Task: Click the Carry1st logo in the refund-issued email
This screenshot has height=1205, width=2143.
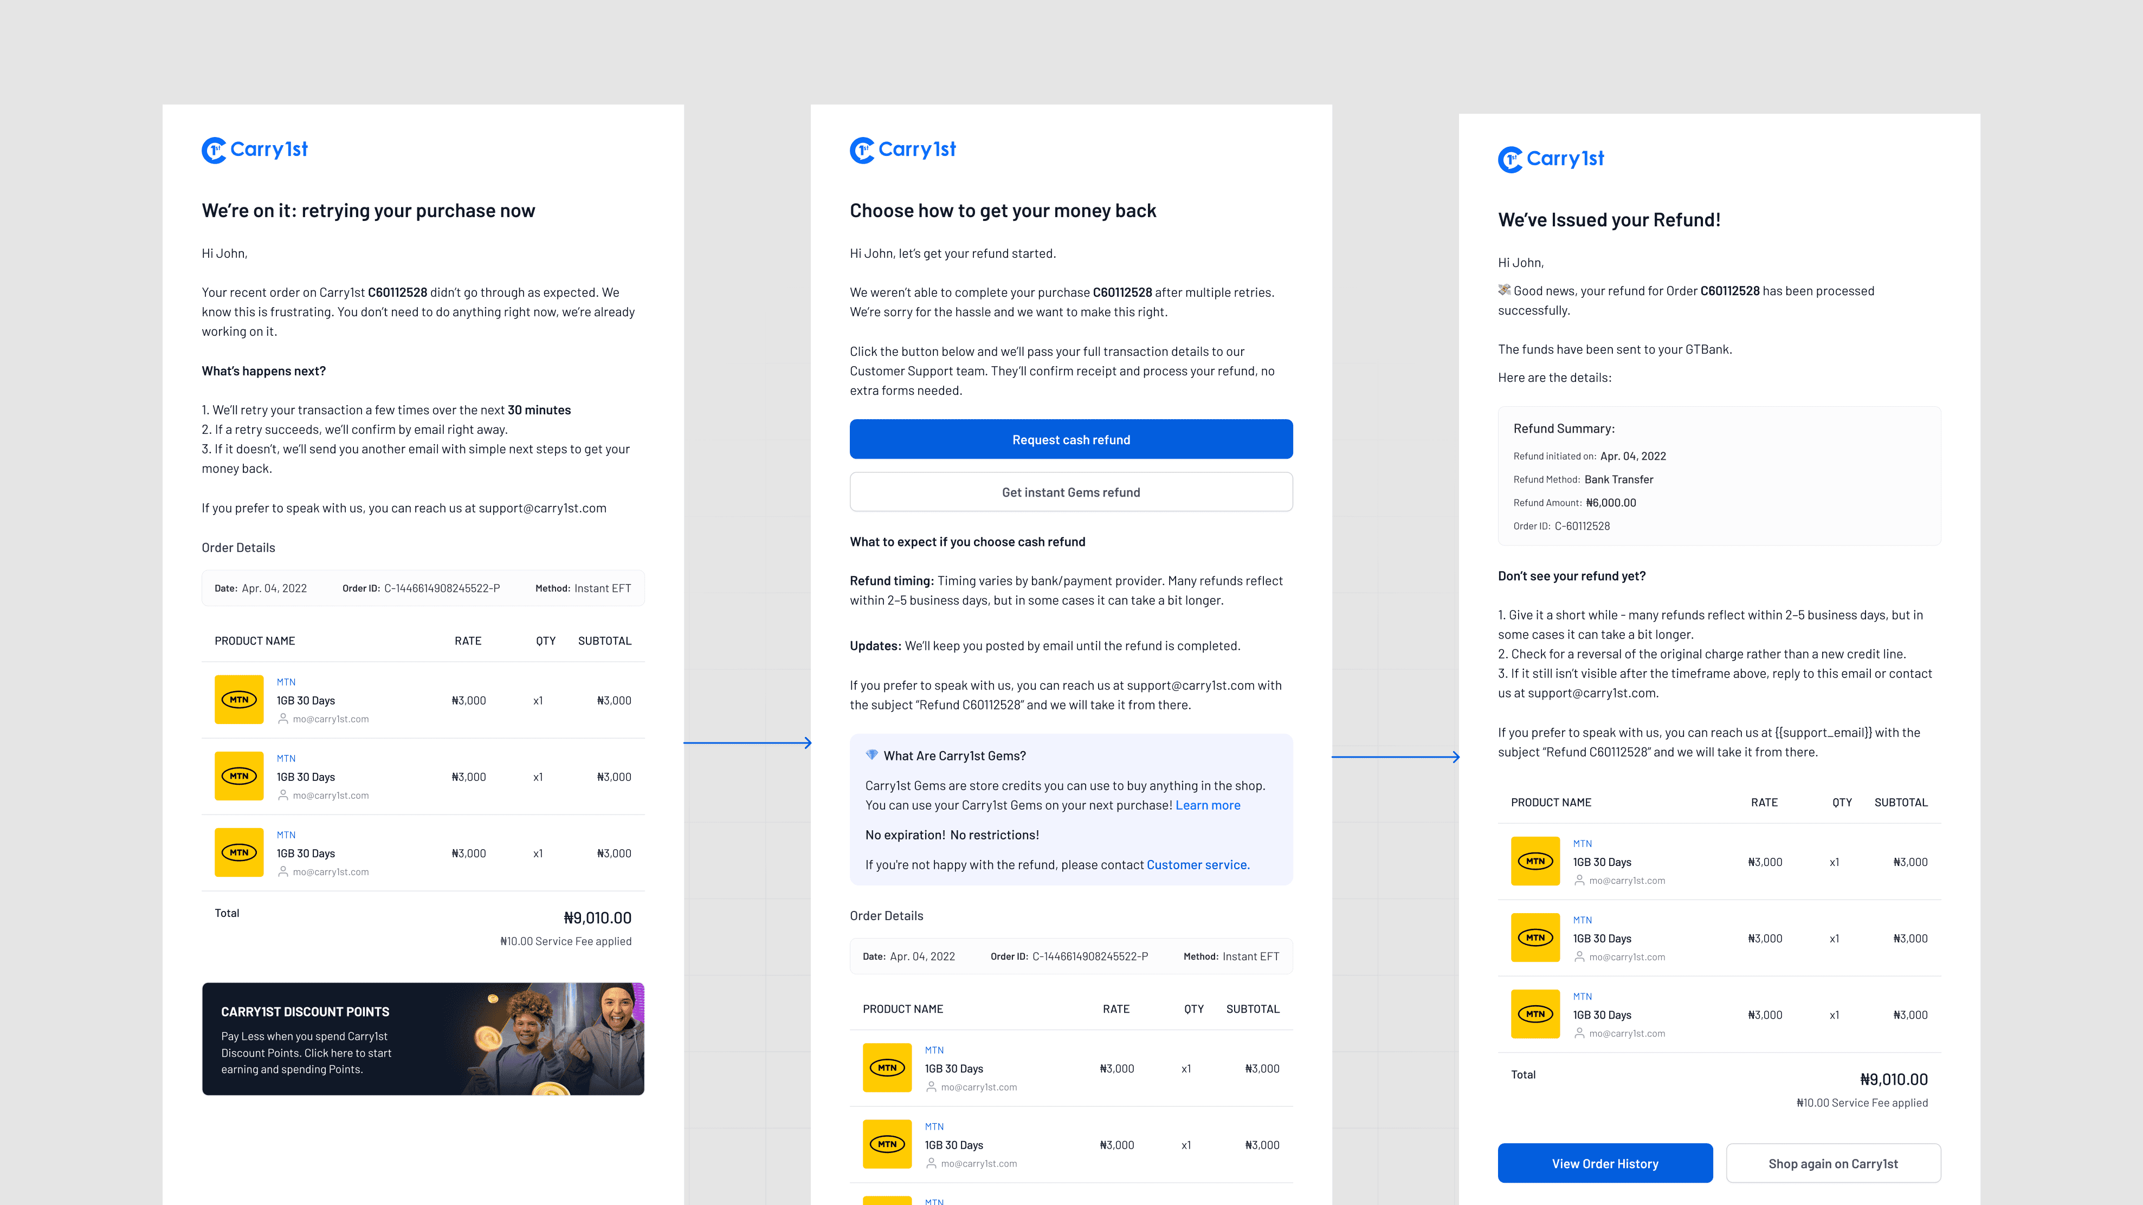Action: (1551, 159)
